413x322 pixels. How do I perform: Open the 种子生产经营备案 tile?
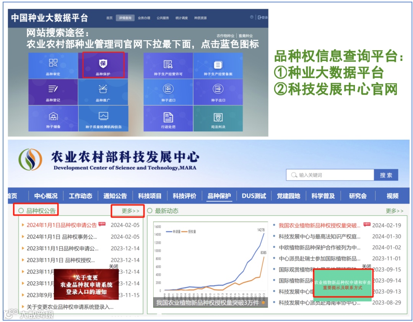pyautogui.click(x=218, y=66)
